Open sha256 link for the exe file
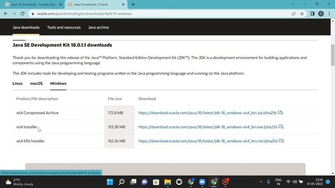The height and width of the screenshot is (188, 335). pyautogui.click(x=274, y=127)
